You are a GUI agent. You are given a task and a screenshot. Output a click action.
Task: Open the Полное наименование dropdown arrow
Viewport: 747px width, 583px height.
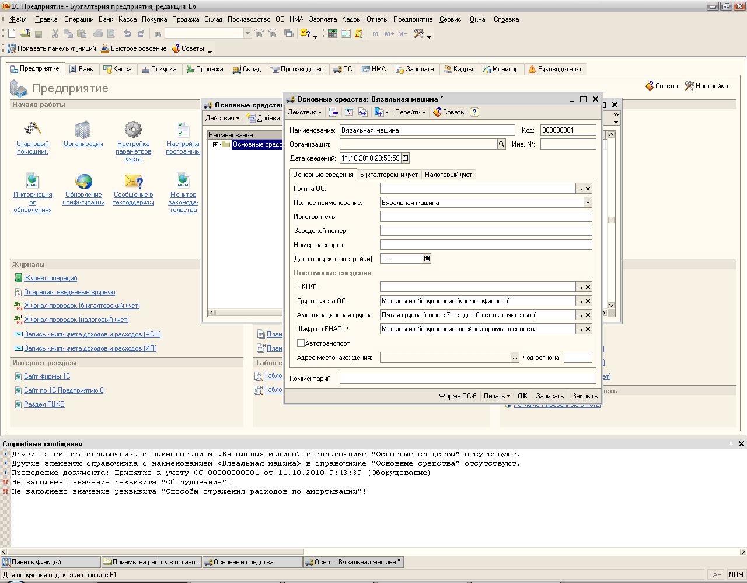[x=588, y=203]
